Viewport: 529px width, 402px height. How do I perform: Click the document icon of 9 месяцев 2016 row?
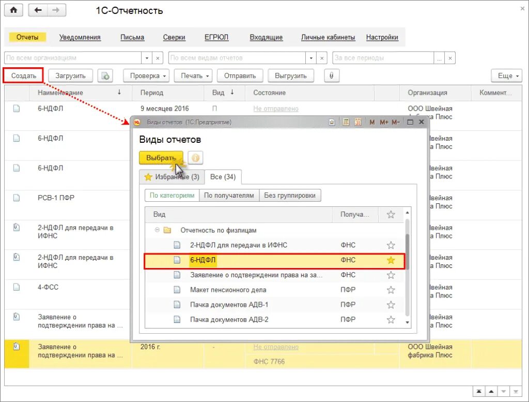[16, 109]
